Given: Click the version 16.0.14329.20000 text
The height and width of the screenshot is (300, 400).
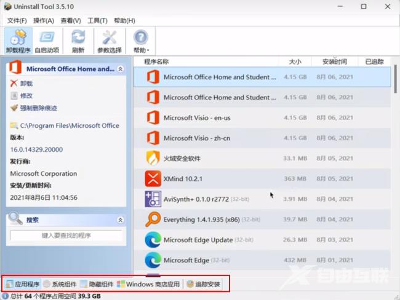Looking at the screenshot, I should 36,149.
